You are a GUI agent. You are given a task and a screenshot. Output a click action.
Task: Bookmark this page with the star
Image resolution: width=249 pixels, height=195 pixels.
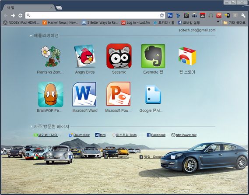[162, 15]
